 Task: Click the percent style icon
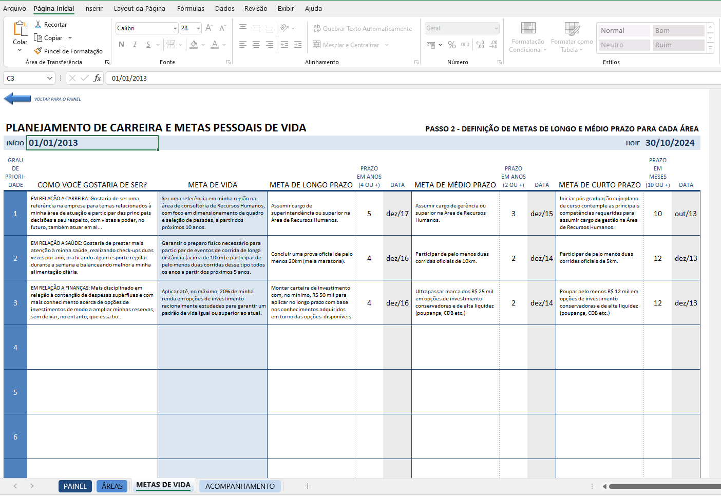(x=452, y=45)
